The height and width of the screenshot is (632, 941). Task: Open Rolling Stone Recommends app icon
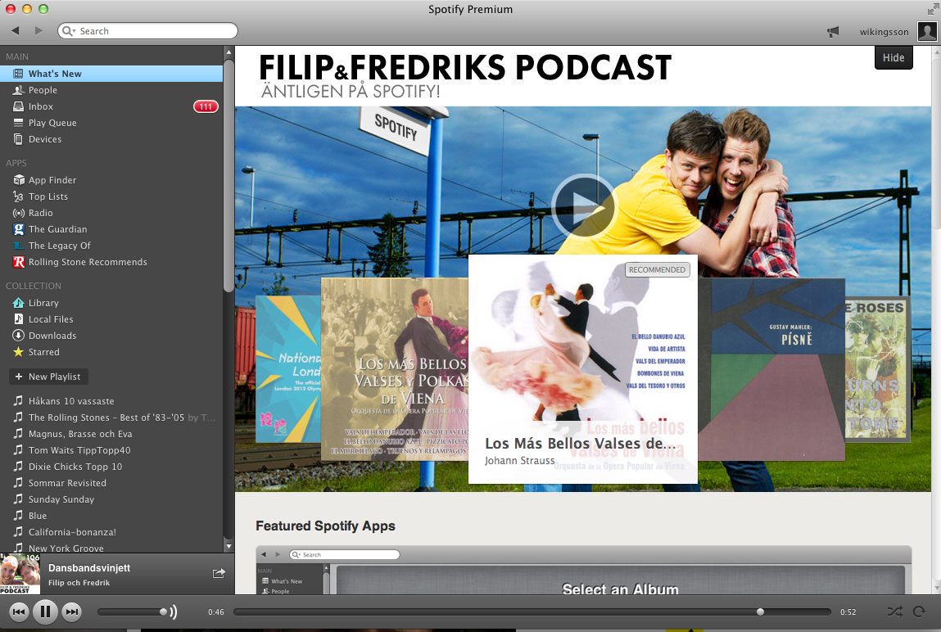tap(19, 262)
